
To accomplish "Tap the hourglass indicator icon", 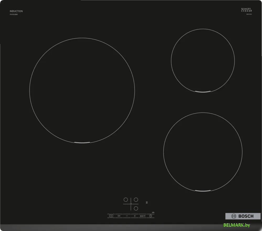I will point(147,202).
